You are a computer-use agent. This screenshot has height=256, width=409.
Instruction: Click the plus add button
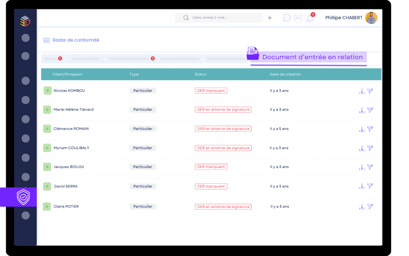(270, 18)
